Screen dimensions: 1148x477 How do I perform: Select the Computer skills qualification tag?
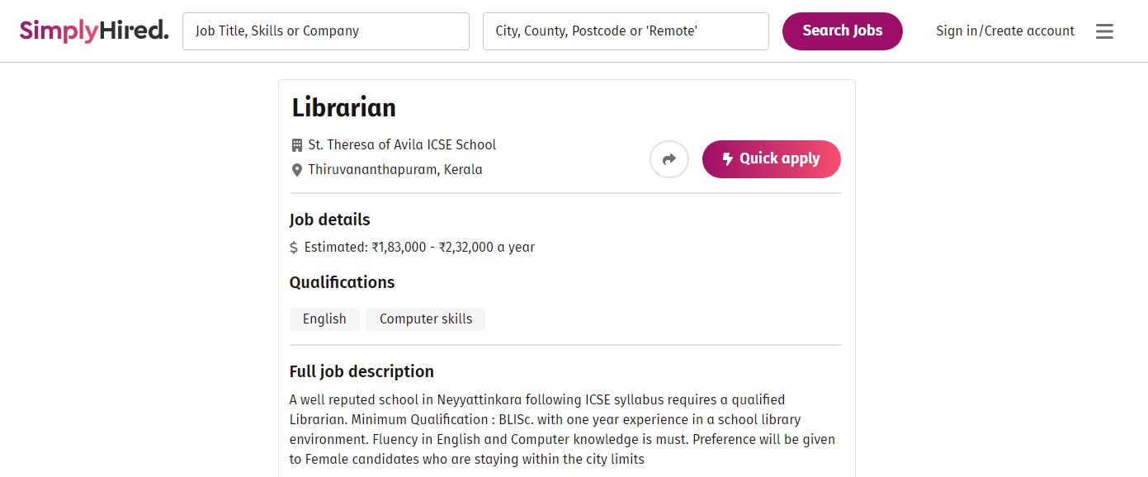426,319
